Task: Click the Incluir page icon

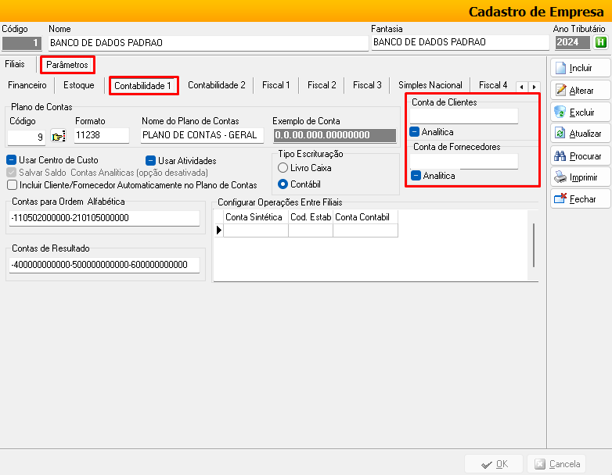Action: (560, 68)
